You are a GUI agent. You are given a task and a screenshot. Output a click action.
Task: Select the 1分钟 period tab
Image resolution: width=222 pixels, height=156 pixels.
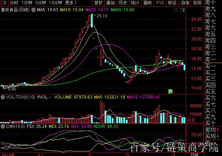point(27,3)
